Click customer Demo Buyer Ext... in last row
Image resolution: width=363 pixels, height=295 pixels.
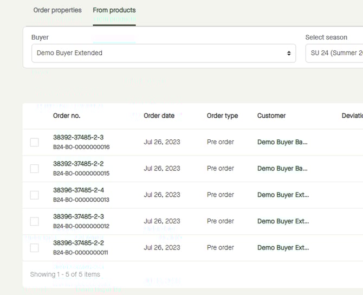click(283, 248)
